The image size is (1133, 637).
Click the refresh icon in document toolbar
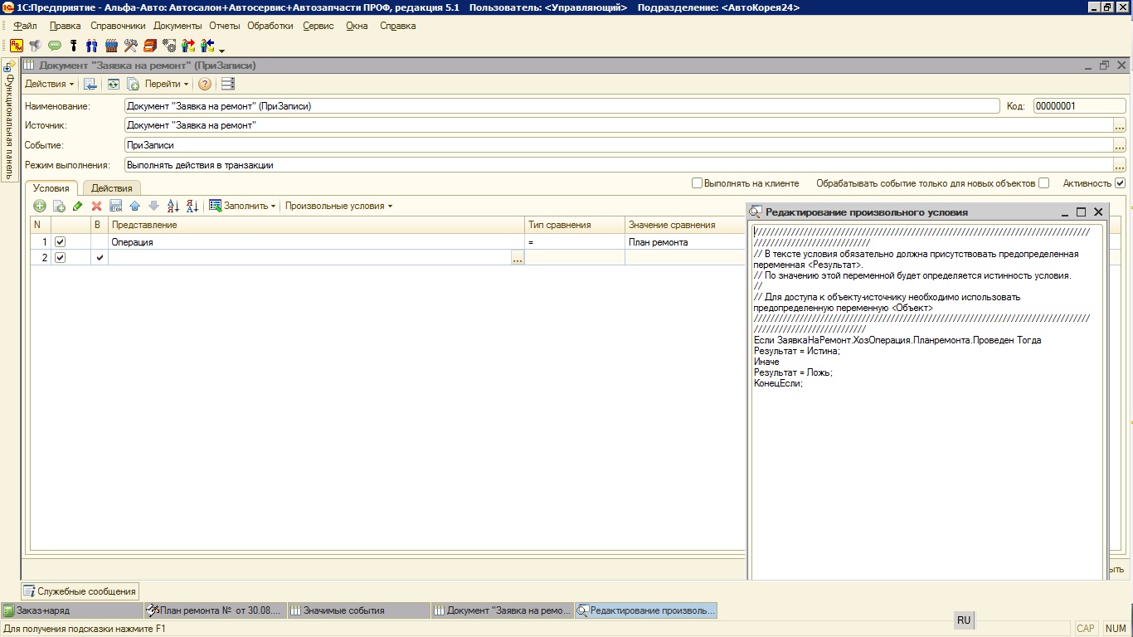pos(113,84)
